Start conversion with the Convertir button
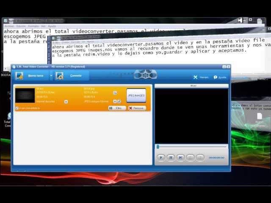 pos(71,76)
